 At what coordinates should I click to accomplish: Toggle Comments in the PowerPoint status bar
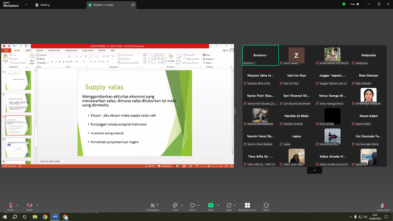pyautogui.click(x=165, y=166)
